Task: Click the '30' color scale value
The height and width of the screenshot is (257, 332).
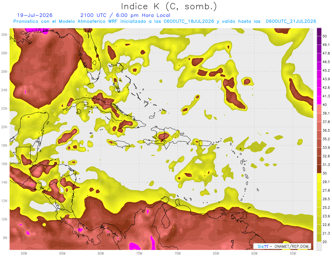Action: click(325, 173)
